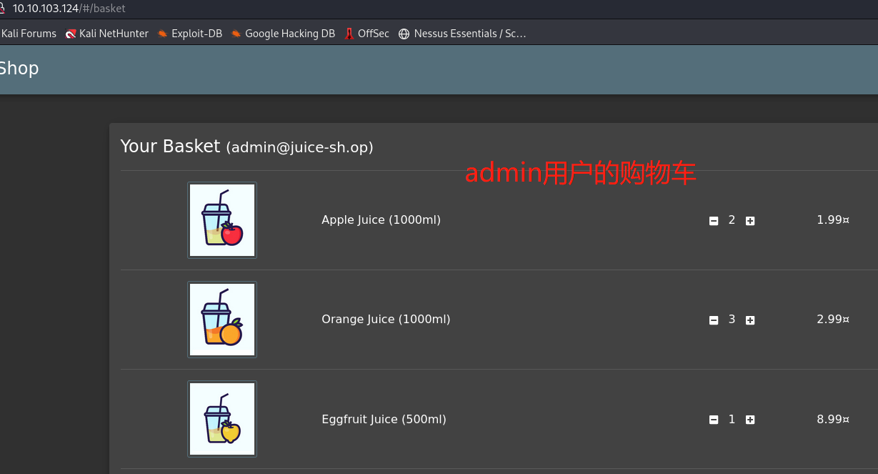Viewport: 878px width, 474px height.
Task: Click the Apple Juice product image
Action: click(x=222, y=219)
